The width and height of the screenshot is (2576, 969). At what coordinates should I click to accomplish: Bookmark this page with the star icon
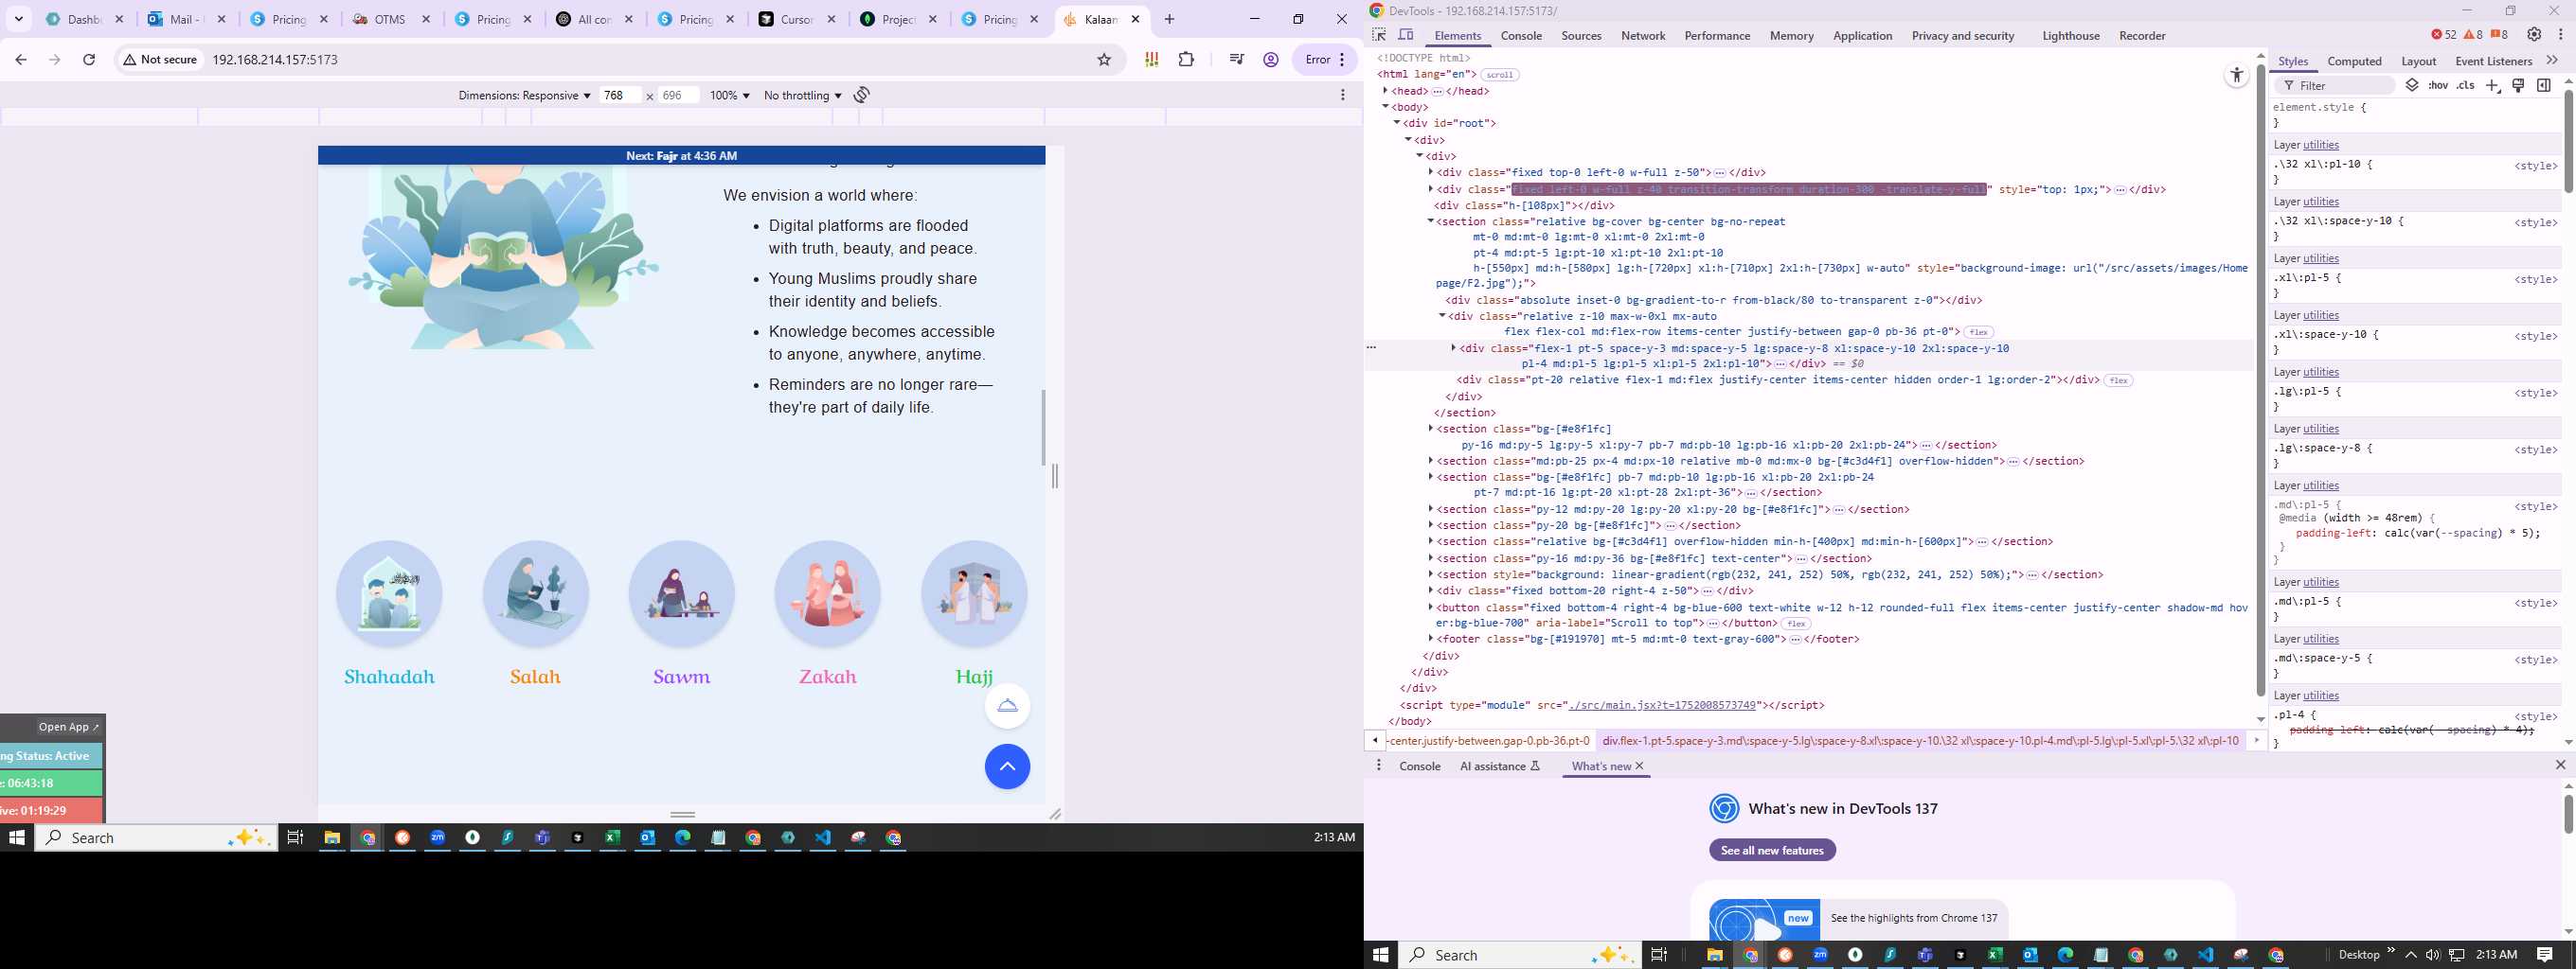tap(1104, 60)
